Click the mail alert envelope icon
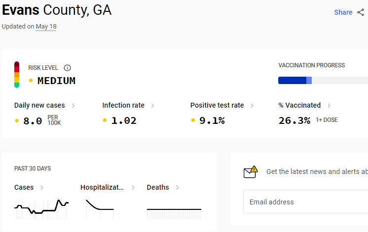 pos(251,172)
